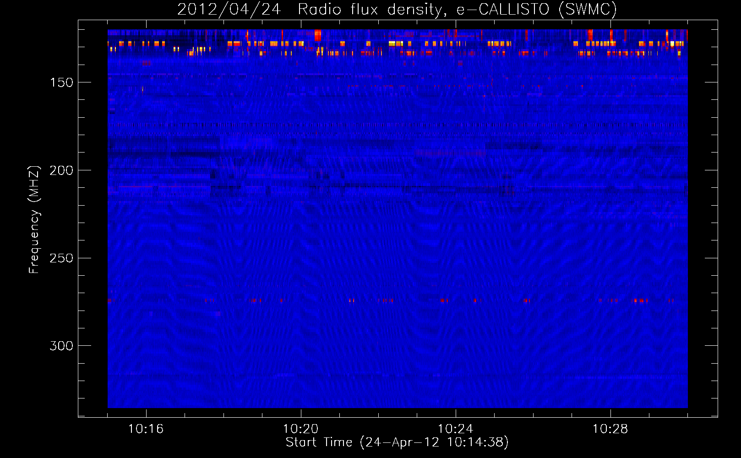Click the 200 frequency tick label
The width and height of the screenshot is (741, 458).
(x=62, y=170)
